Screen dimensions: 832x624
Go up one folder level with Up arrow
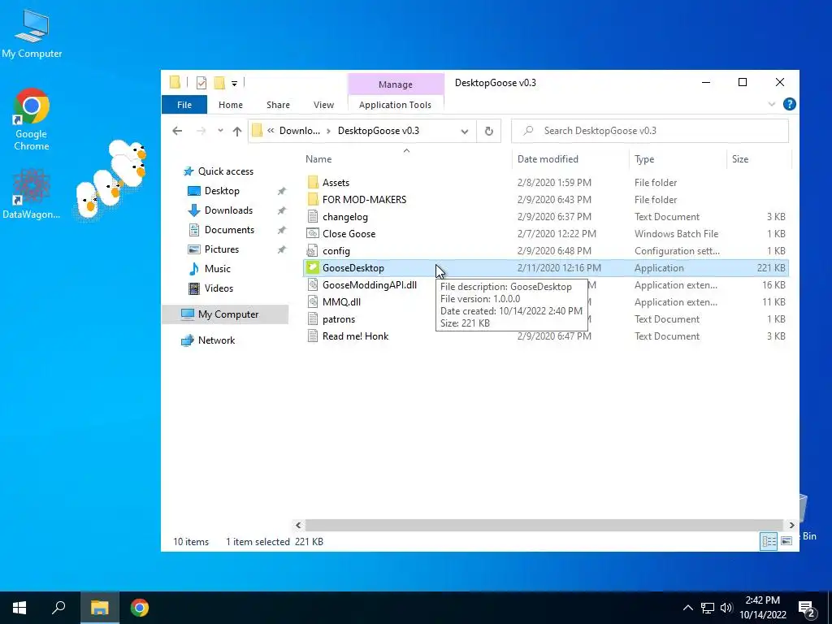pos(237,131)
